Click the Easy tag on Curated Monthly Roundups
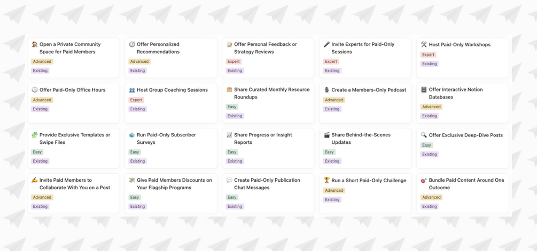 pyautogui.click(x=231, y=107)
